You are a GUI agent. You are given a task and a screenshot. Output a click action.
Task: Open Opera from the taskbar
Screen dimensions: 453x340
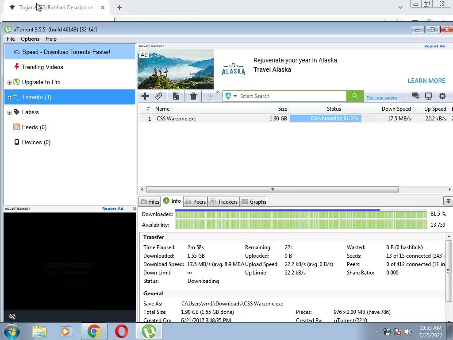(121, 331)
